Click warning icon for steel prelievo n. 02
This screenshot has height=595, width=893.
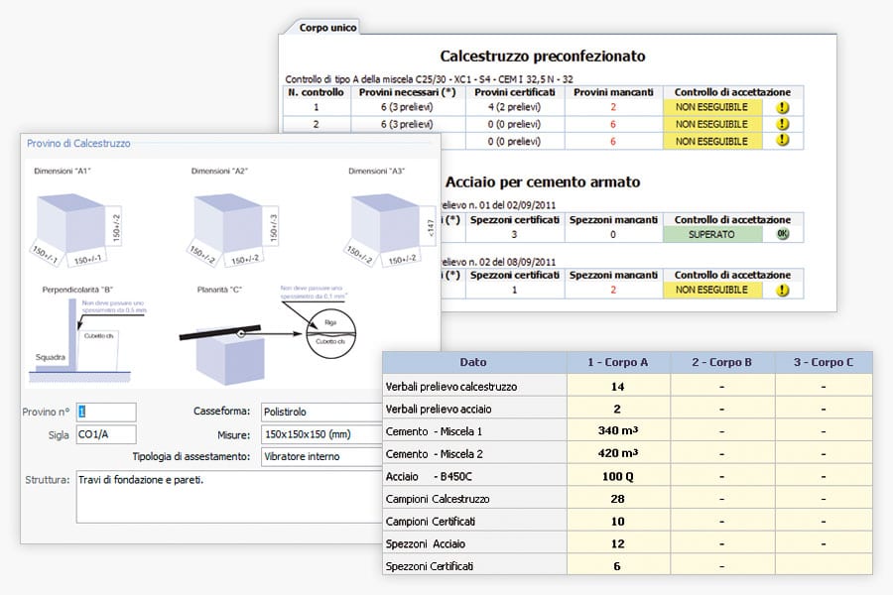point(782,290)
